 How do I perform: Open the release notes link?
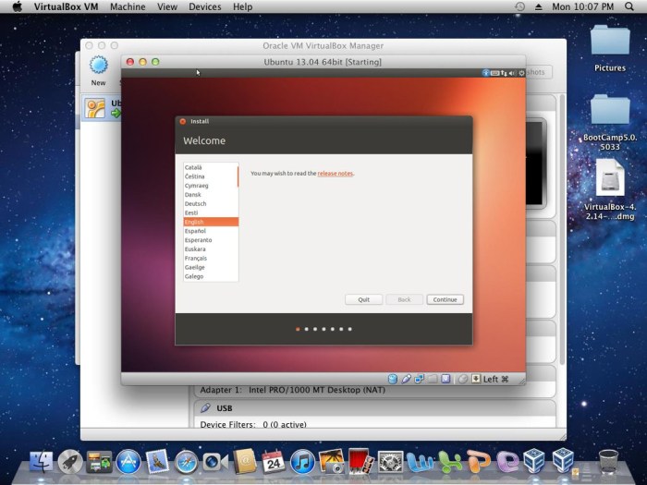[336, 174]
